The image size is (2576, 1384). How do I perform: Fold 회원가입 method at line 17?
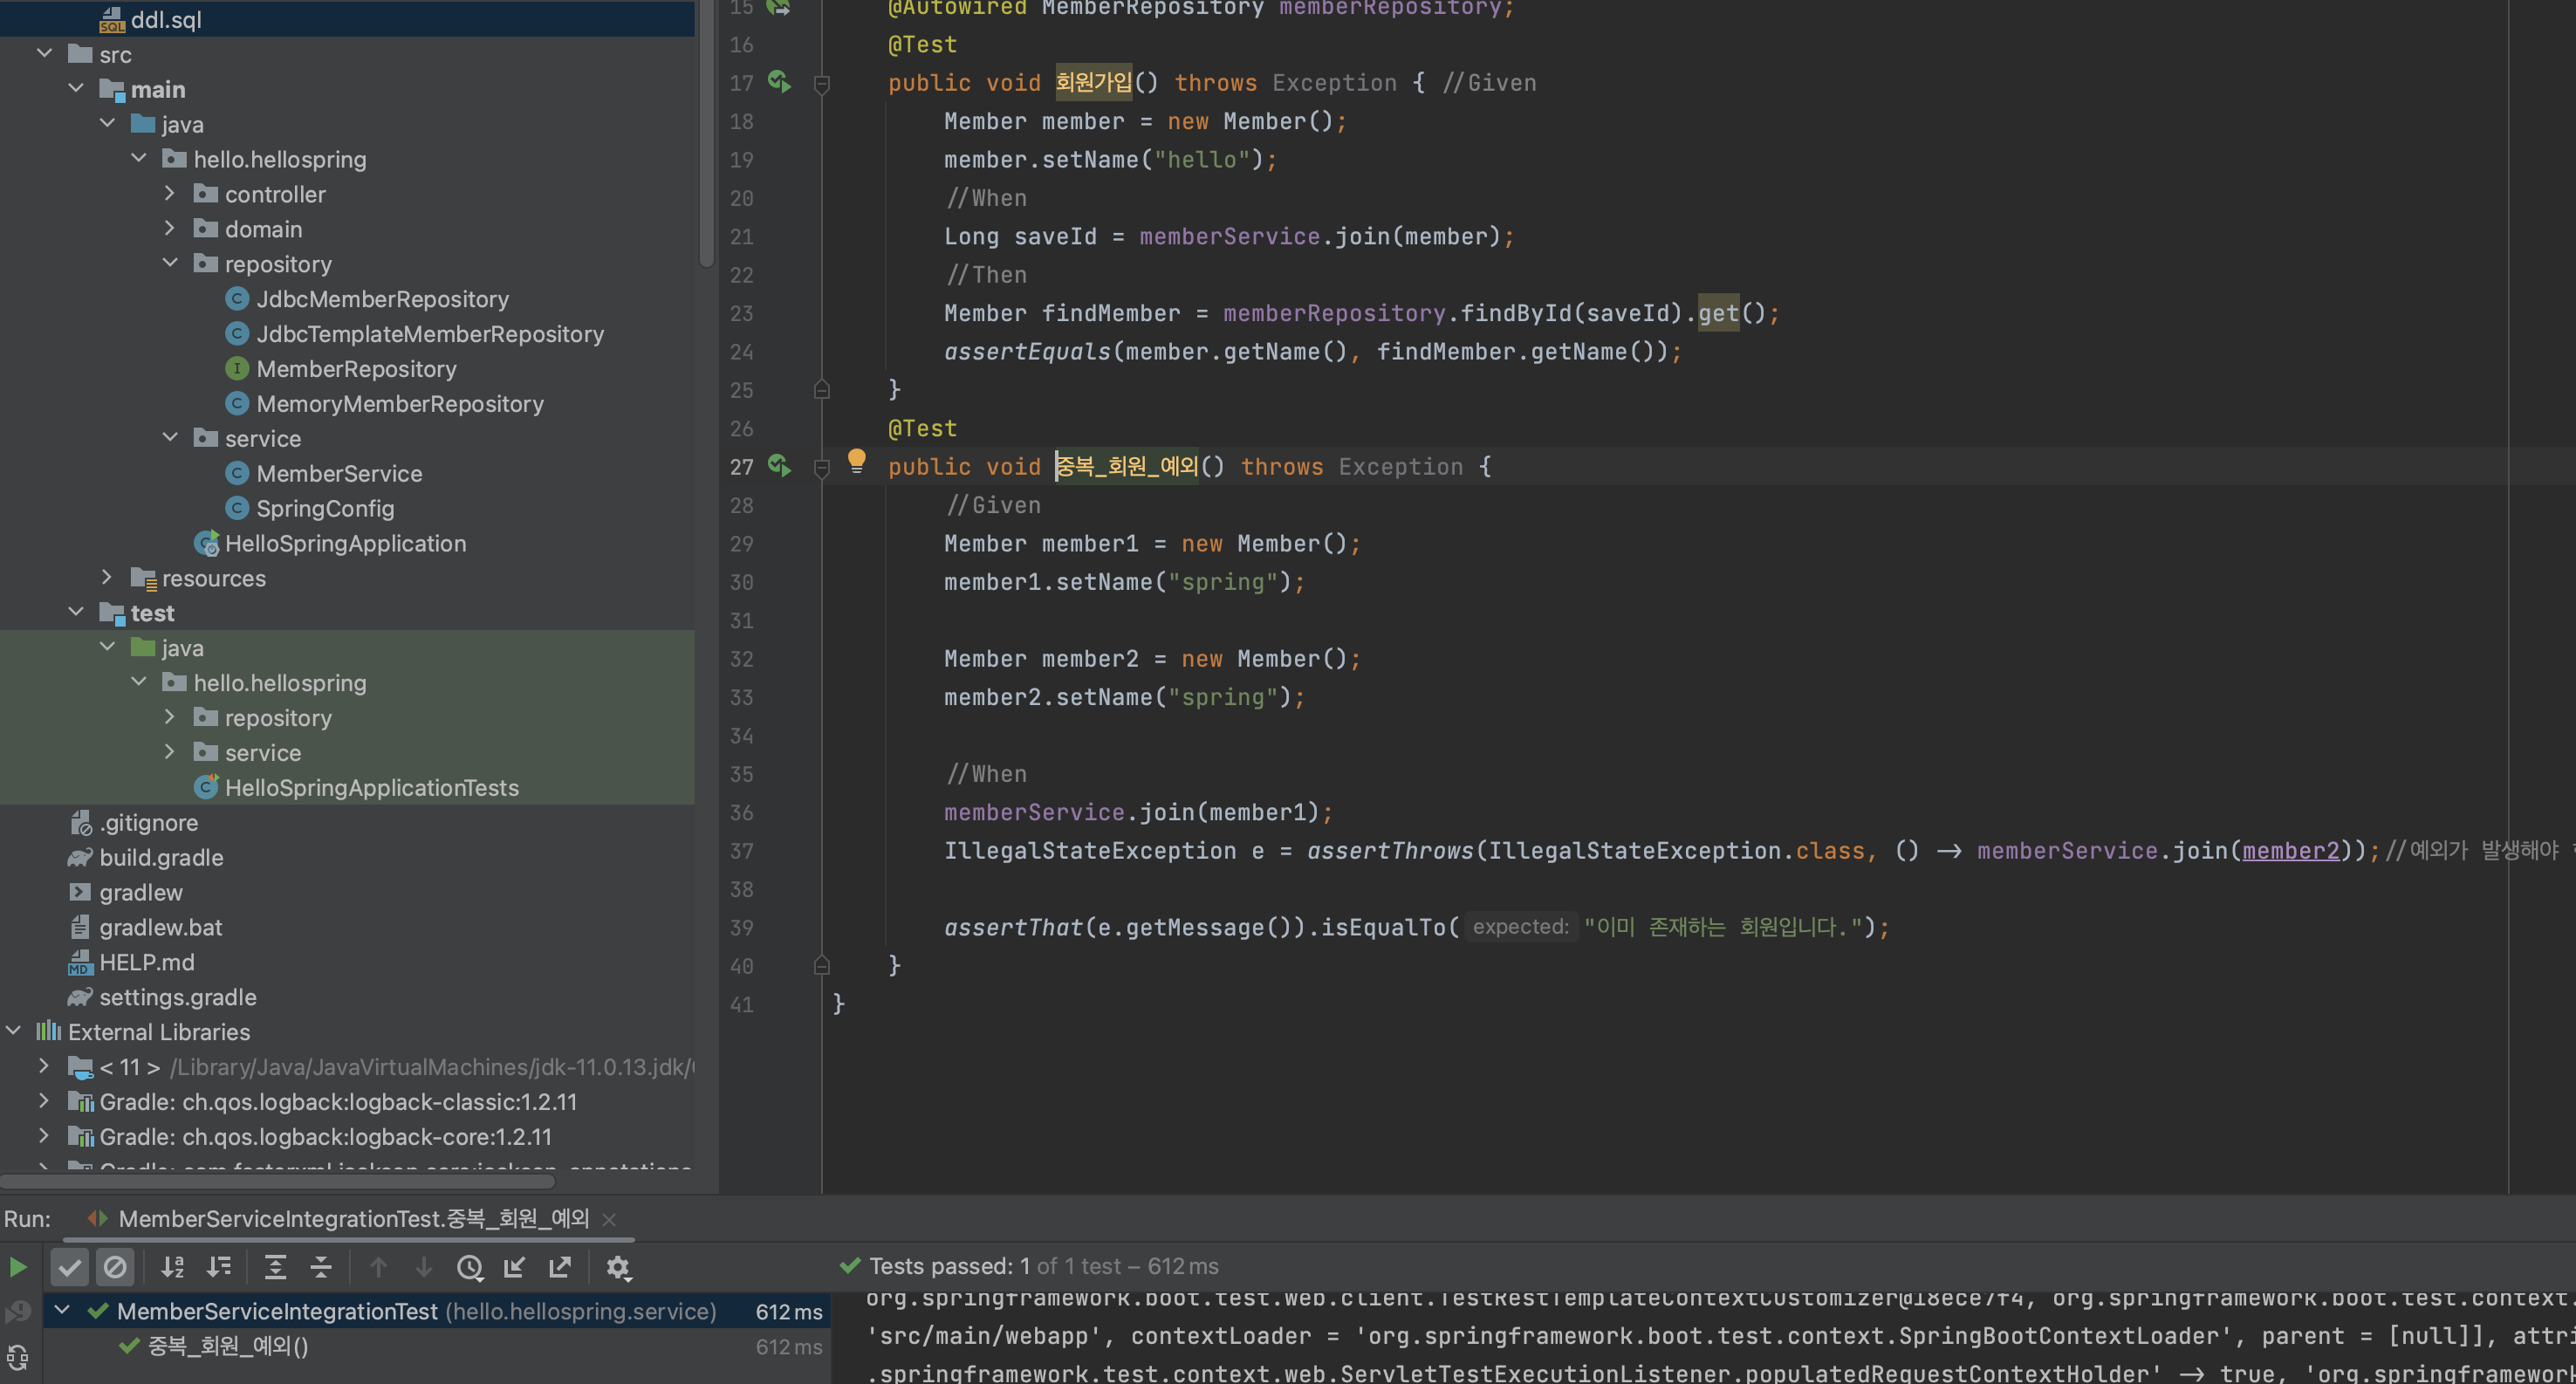pyautogui.click(x=822, y=84)
